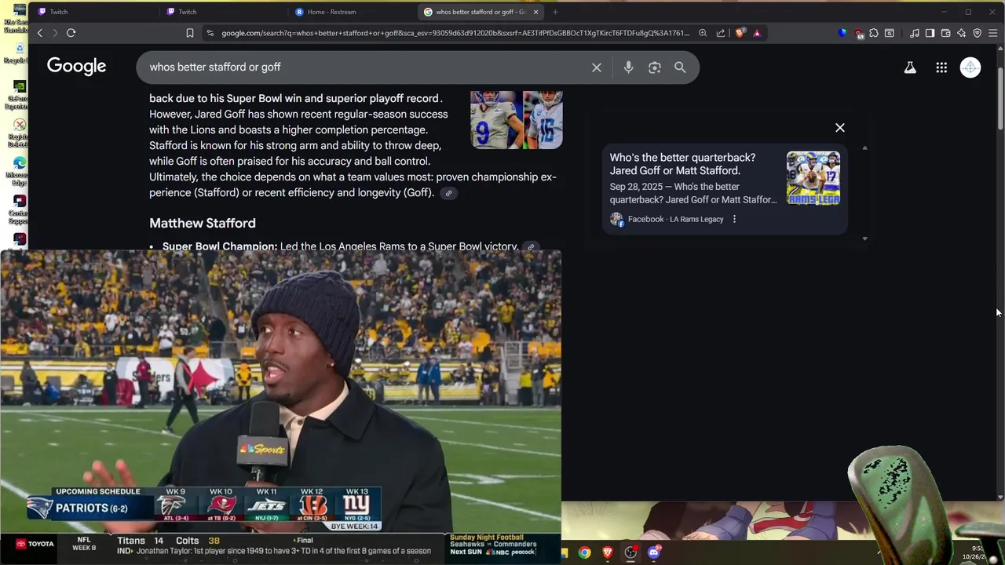Open Leo AI sparkle icon
1005x565 pixels.
(x=962, y=33)
